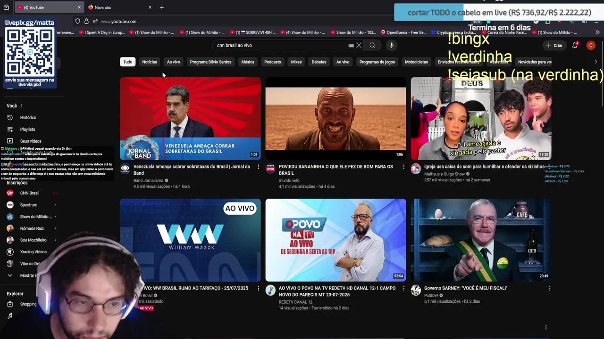Select the Música filter chip
604x339 pixels.
pyautogui.click(x=248, y=62)
